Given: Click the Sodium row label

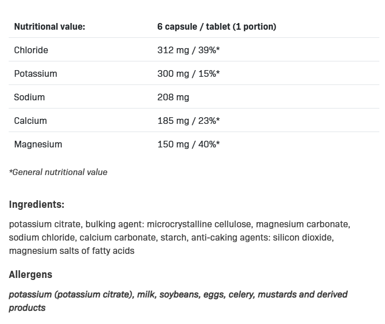Looking at the screenshot, I should tap(30, 97).
